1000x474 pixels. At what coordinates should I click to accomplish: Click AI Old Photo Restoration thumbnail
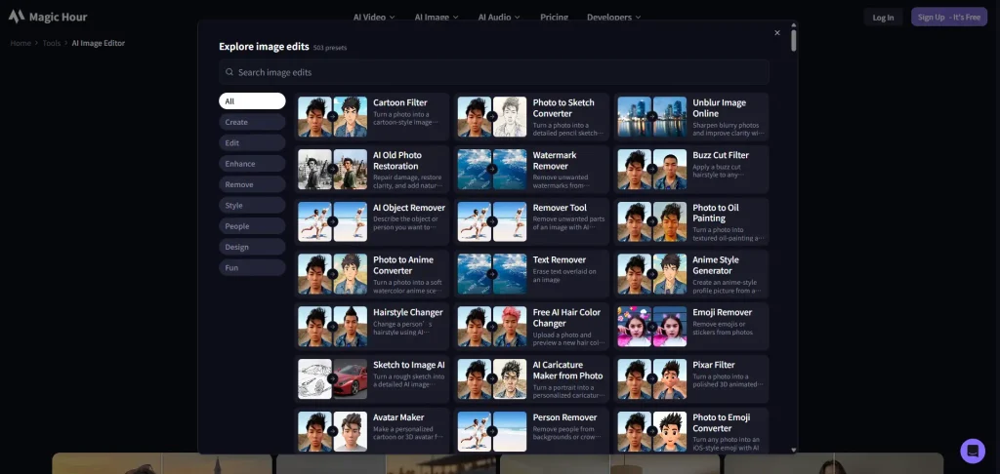tap(332, 169)
